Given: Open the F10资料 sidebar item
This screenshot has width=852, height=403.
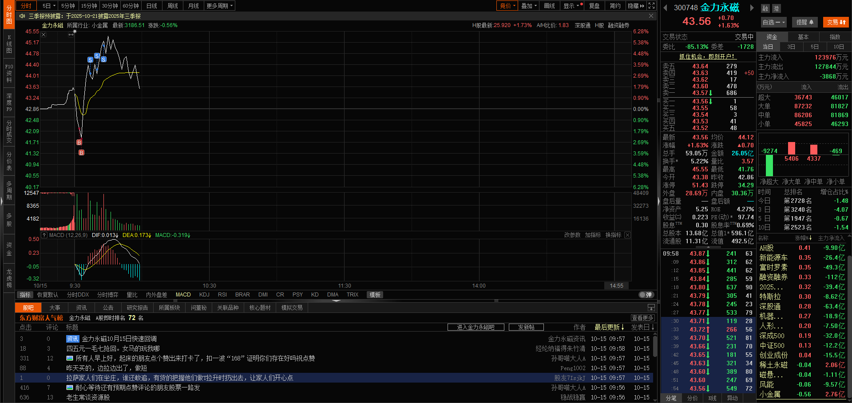Looking at the screenshot, I should (x=9, y=73).
